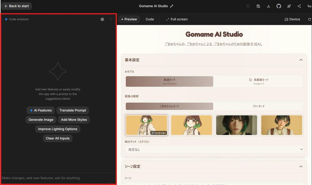The height and width of the screenshot is (185, 312).
Task: Reload the preview with refresh icon
Action: 309,19
